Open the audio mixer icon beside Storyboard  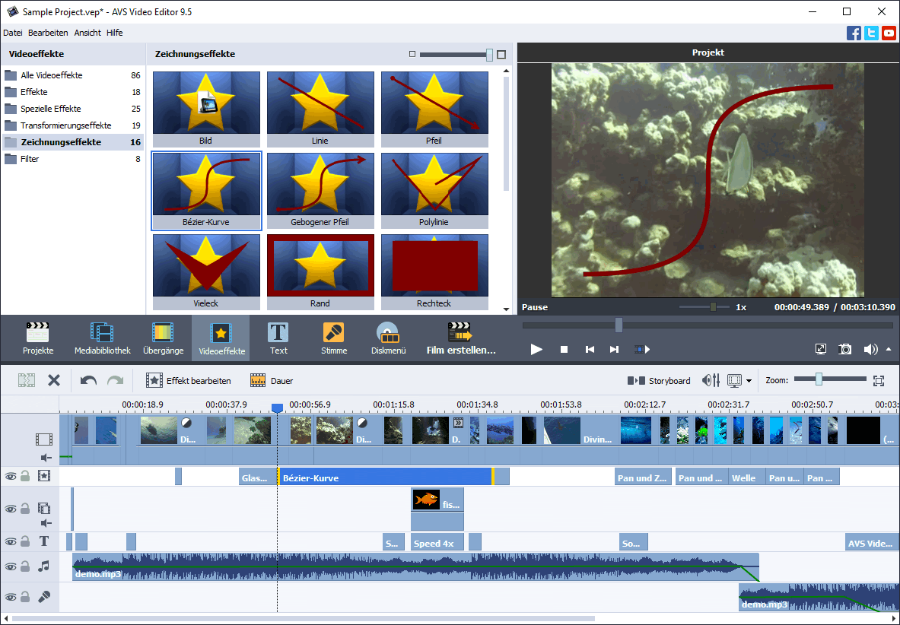711,380
